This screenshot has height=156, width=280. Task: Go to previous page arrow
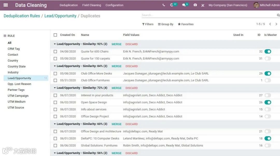click(x=270, y=24)
